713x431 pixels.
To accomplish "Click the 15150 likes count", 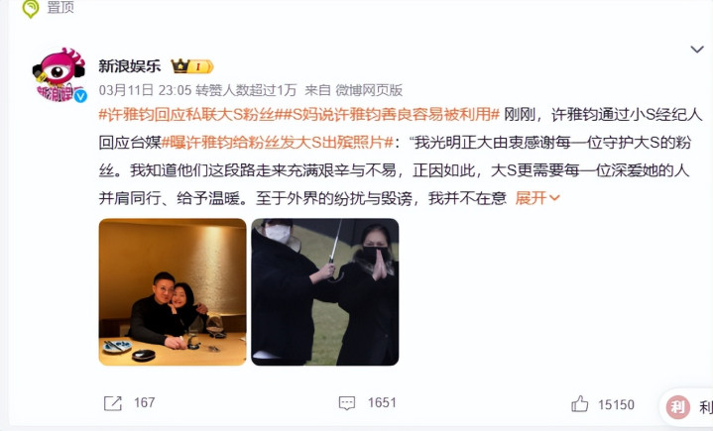I will 616,404.
